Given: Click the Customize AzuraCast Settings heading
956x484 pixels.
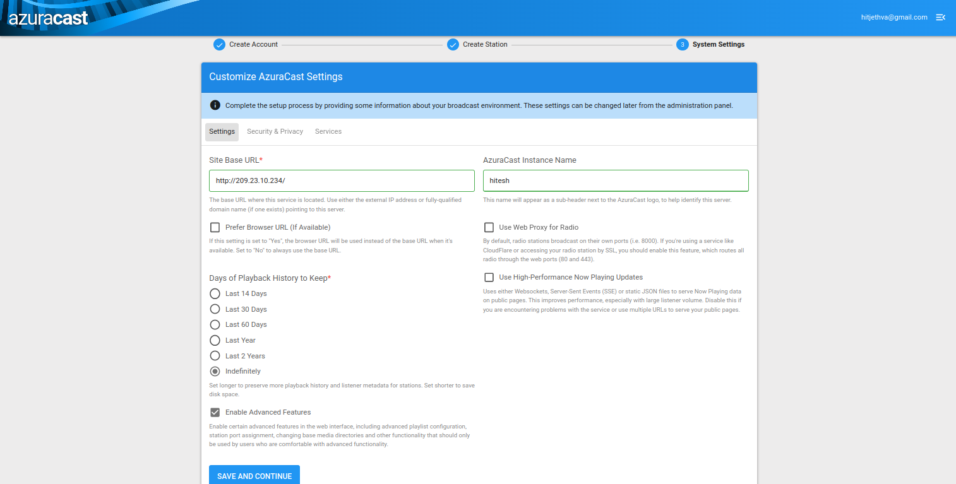Looking at the screenshot, I should (276, 77).
